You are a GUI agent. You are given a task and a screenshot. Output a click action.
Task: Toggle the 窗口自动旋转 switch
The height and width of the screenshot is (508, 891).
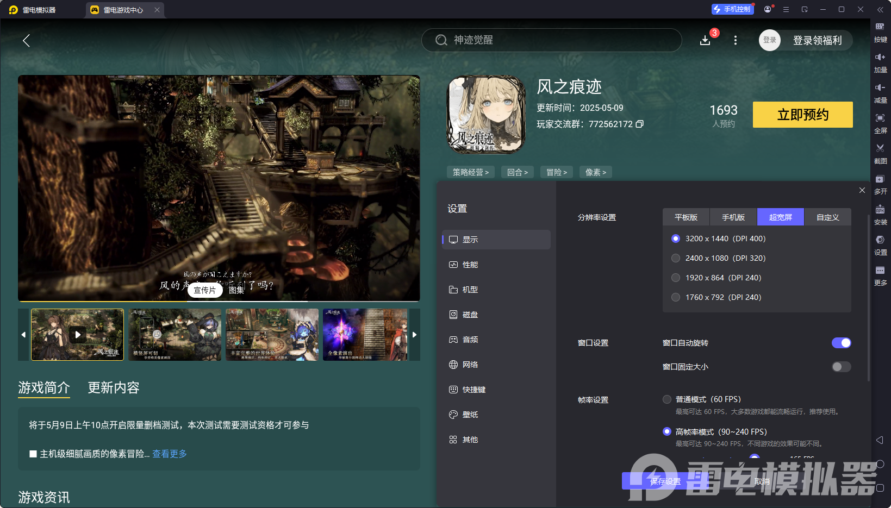coord(841,343)
